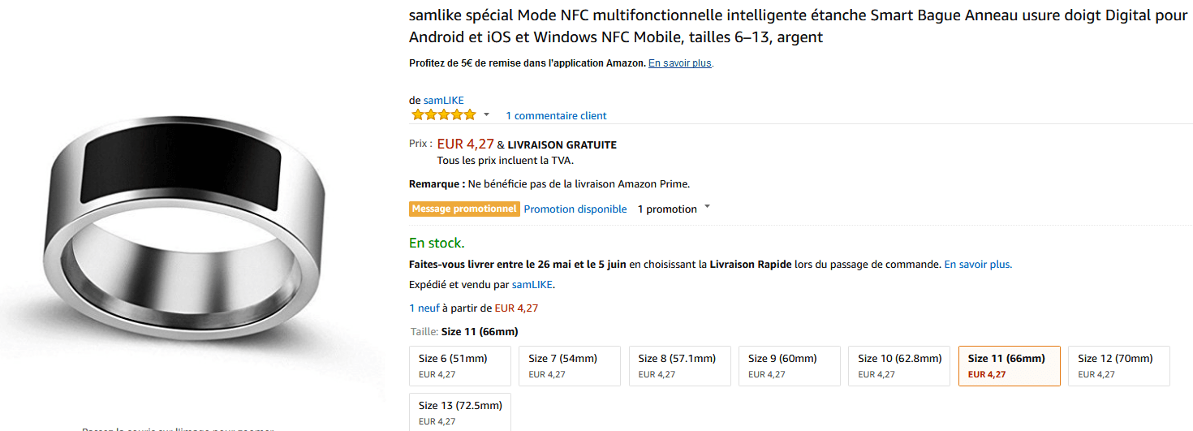Open En savoir plus link for app discount
The image size is (1193, 431).
coord(680,63)
